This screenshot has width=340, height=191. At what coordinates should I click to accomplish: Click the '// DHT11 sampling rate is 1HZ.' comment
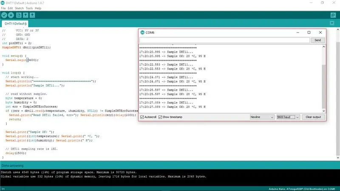(x=31, y=149)
